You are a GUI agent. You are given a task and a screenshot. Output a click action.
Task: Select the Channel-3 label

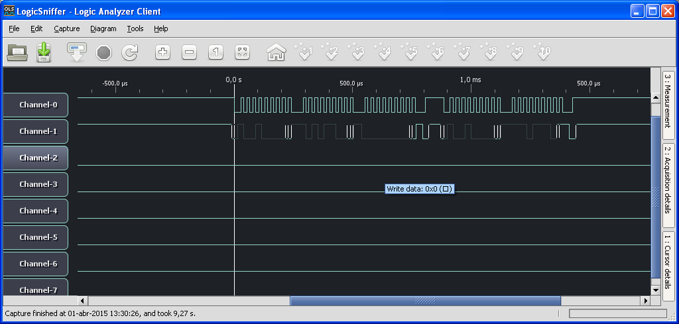pyautogui.click(x=36, y=184)
